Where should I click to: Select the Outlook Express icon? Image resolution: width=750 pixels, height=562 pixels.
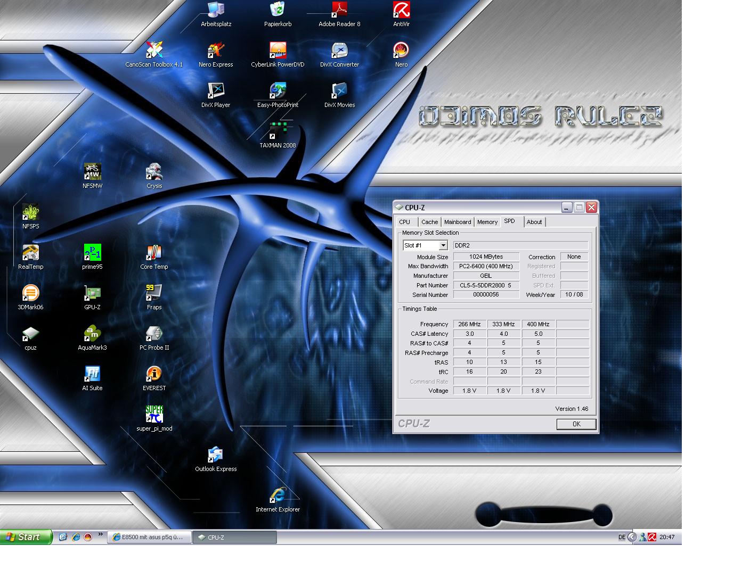pos(216,459)
